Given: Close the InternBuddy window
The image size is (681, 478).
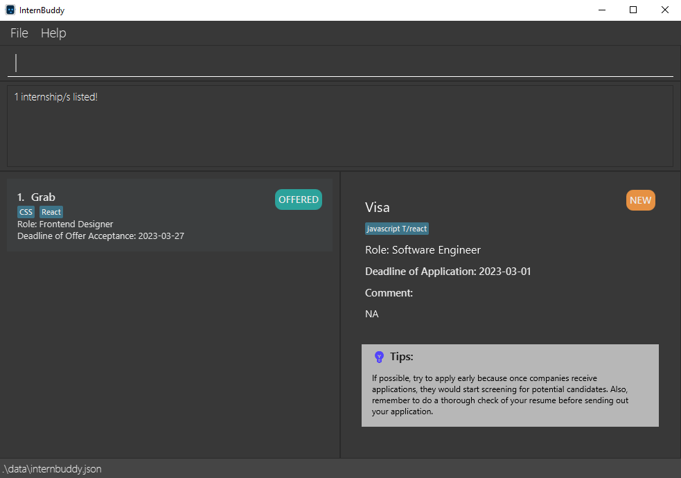Looking at the screenshot, I should pyautogui.click(x=665, y=10).
